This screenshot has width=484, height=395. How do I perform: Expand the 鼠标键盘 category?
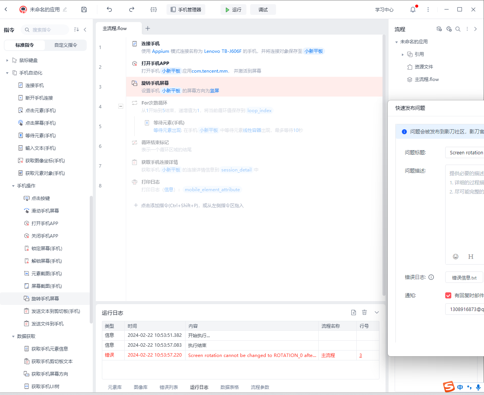(x=7, y=60)
